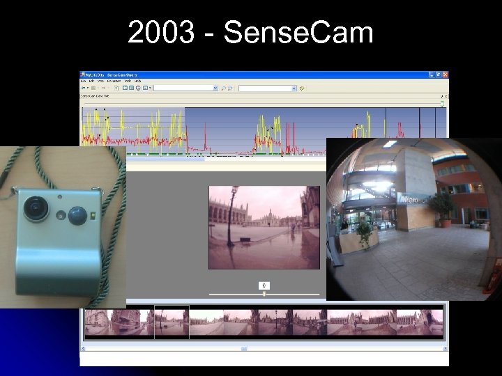The image size is (502, 376).
Task: Open the second toolbar combo box dropdown
Action: tap(294, 88)
